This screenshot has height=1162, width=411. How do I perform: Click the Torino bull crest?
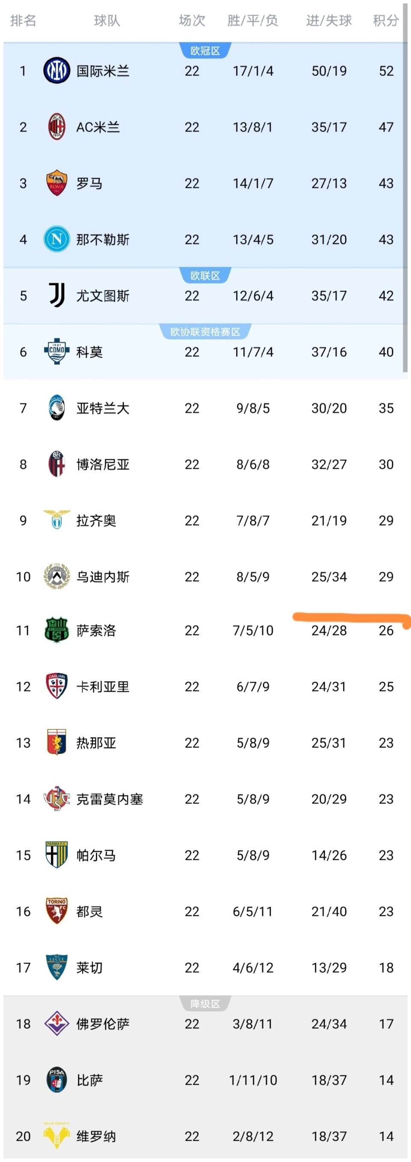click(x=57, y=911)
